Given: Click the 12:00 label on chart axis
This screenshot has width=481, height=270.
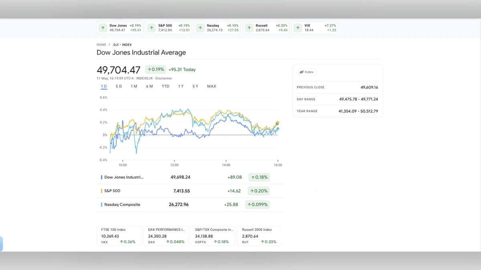Looking at the screenshot, I should point(174,165).
